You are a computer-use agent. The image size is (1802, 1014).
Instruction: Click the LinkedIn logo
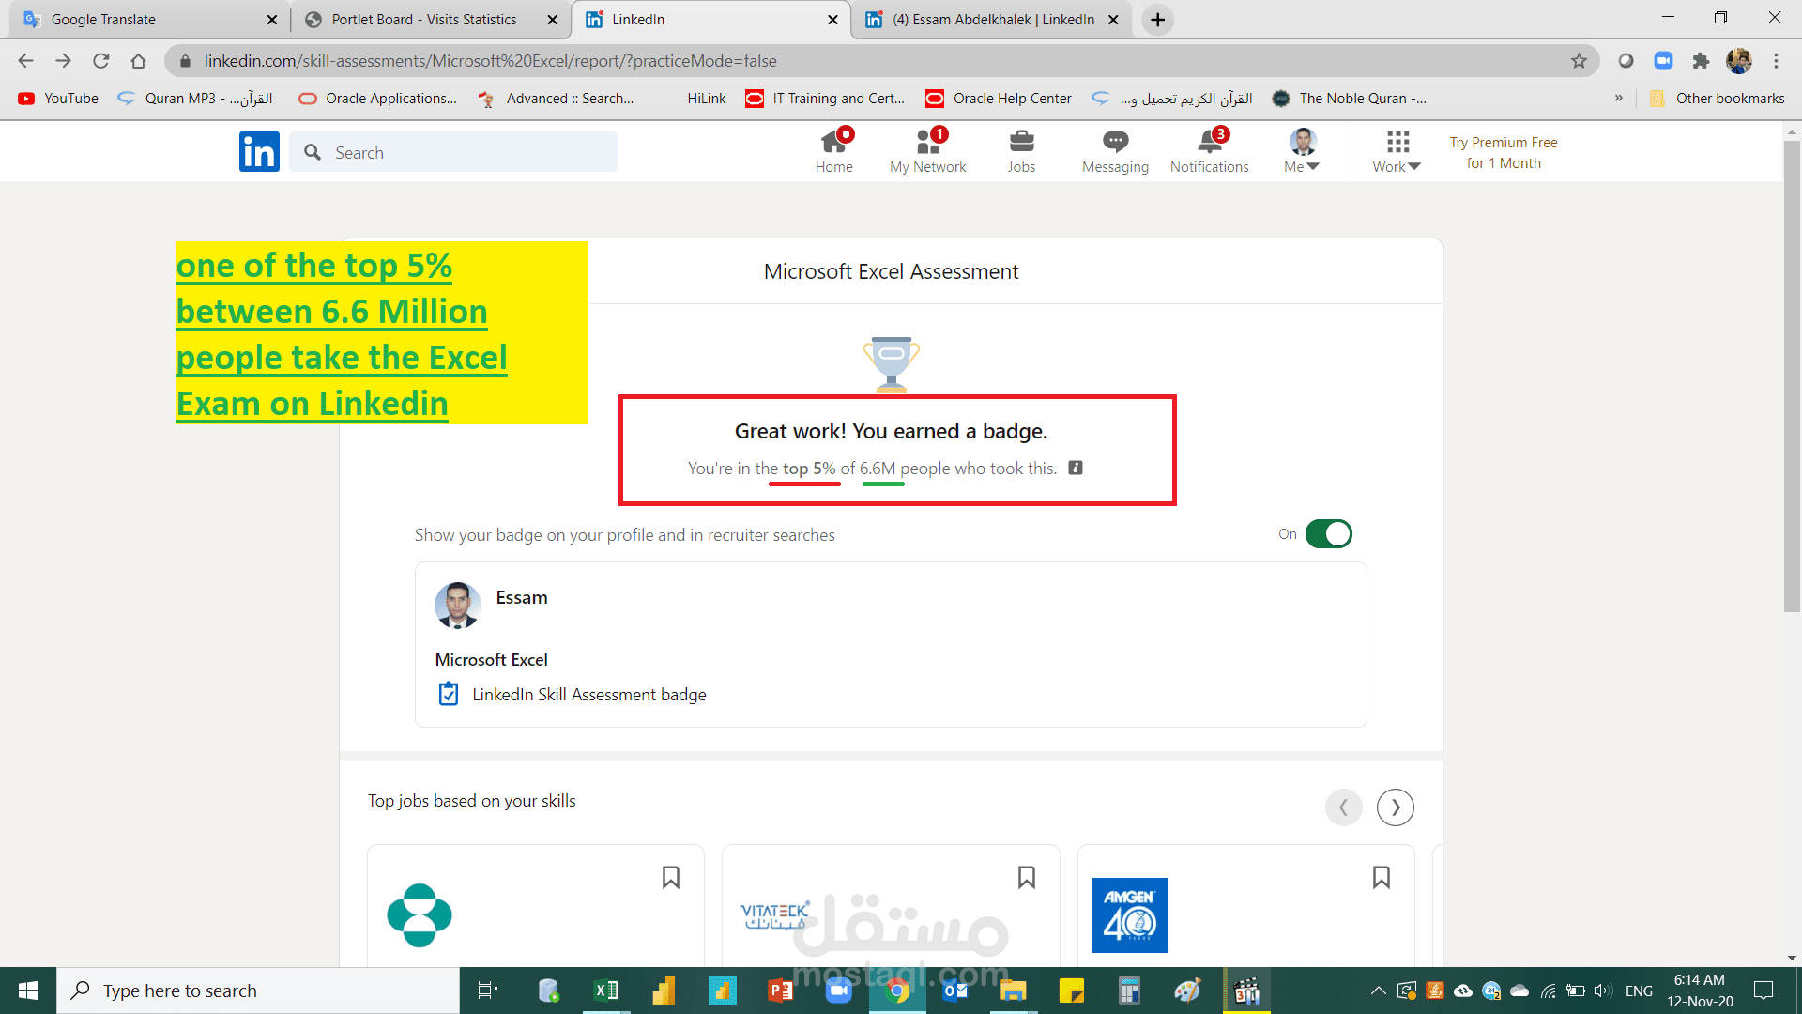(x=259, y=151)
